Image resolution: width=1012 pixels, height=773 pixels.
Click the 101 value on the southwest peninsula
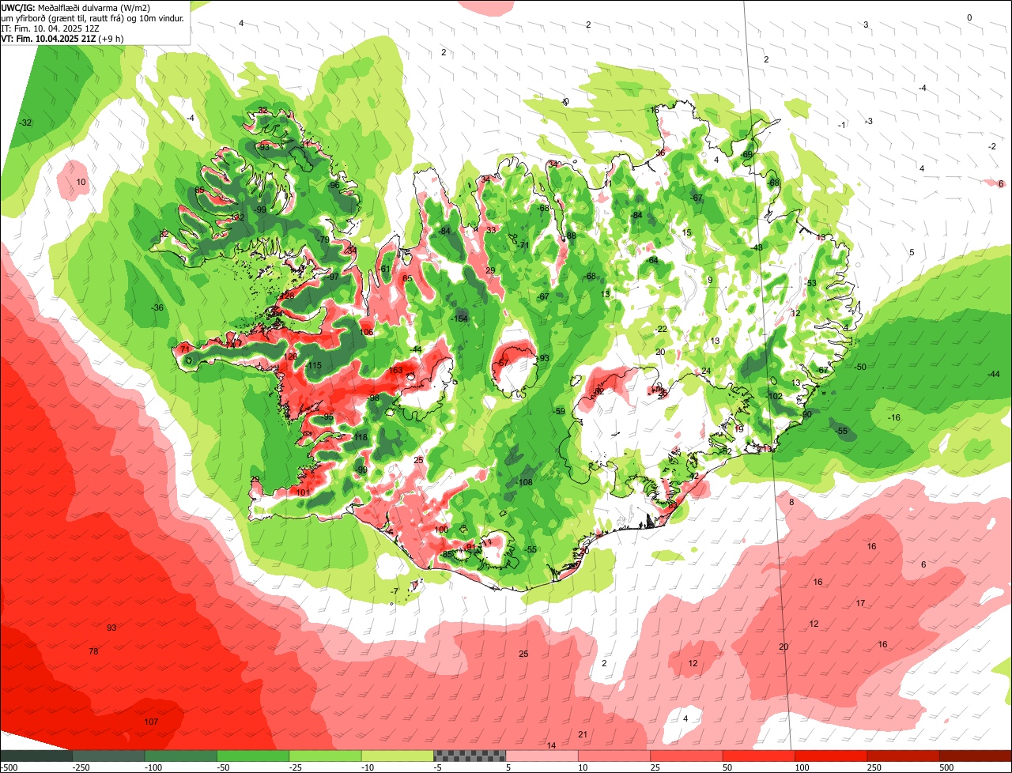[x=303, y=492]
